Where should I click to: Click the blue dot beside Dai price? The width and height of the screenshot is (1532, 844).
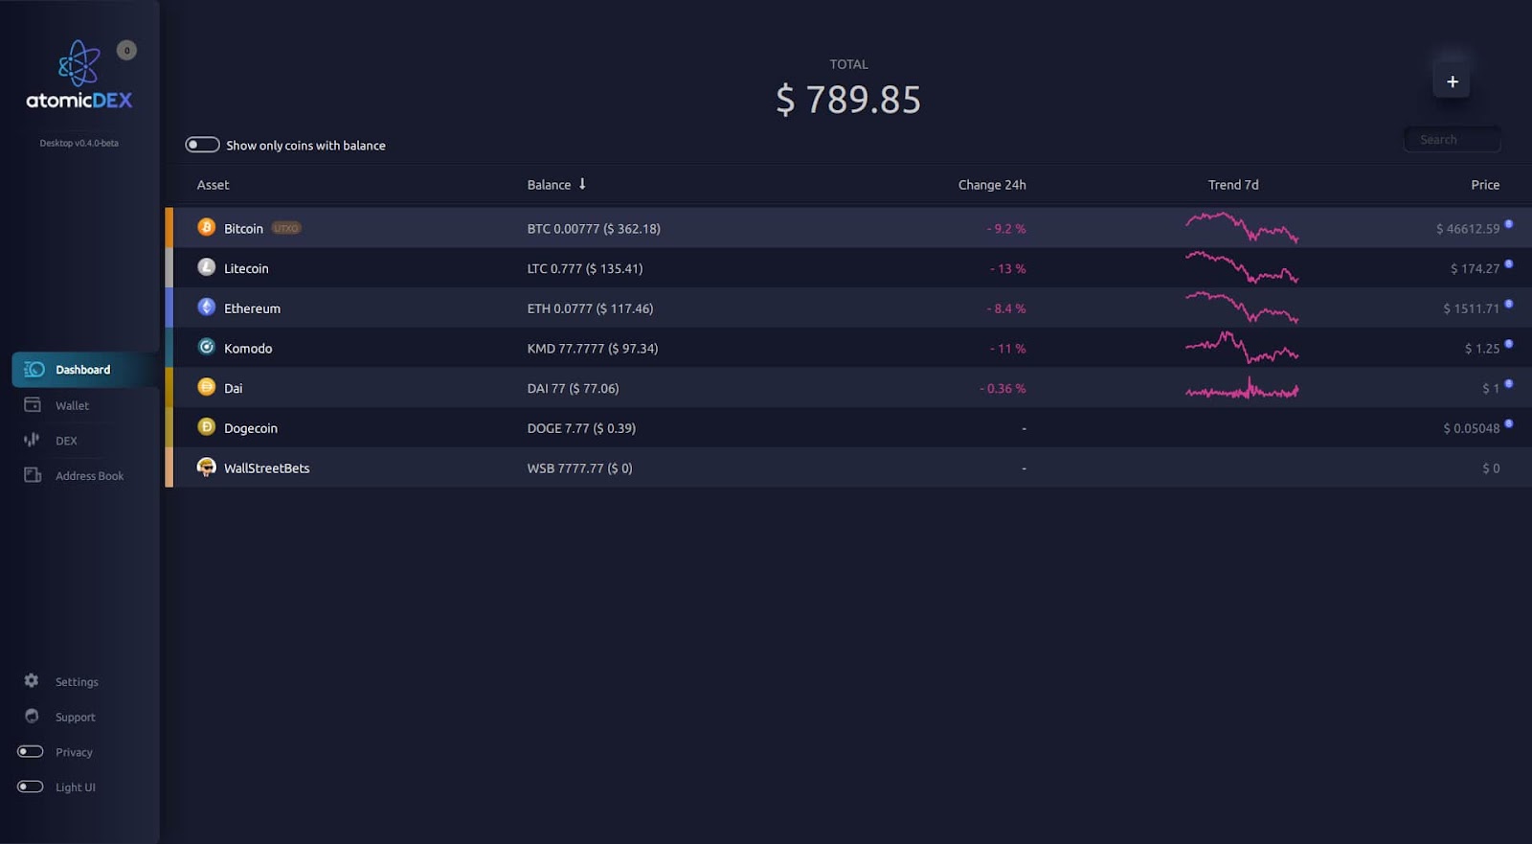point(1509,383)
